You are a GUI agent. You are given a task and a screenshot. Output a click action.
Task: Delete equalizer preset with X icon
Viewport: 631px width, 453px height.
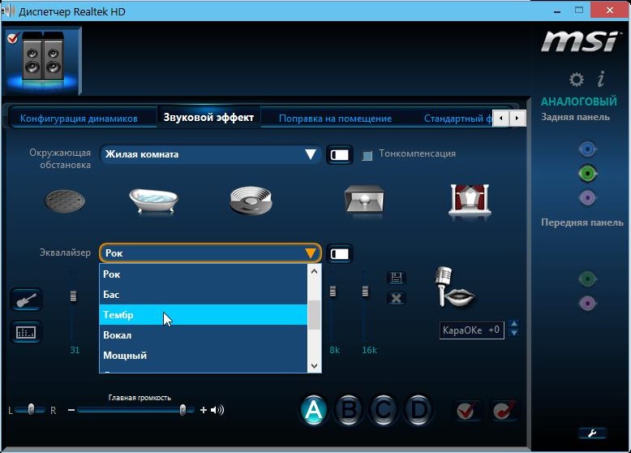pos(396,299)
